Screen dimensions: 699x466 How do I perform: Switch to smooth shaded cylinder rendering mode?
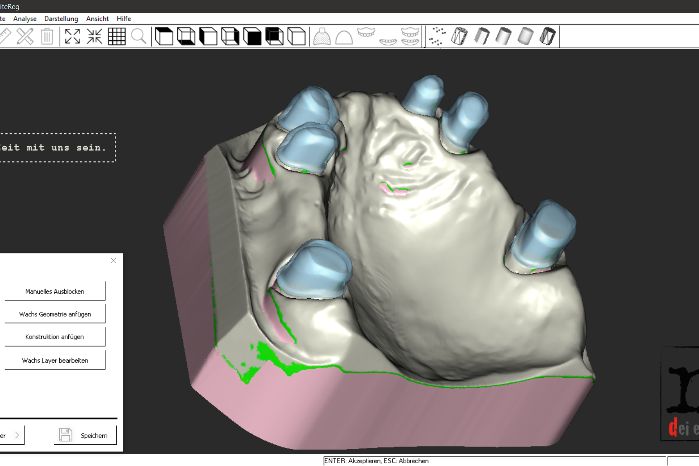click(504, 36)
